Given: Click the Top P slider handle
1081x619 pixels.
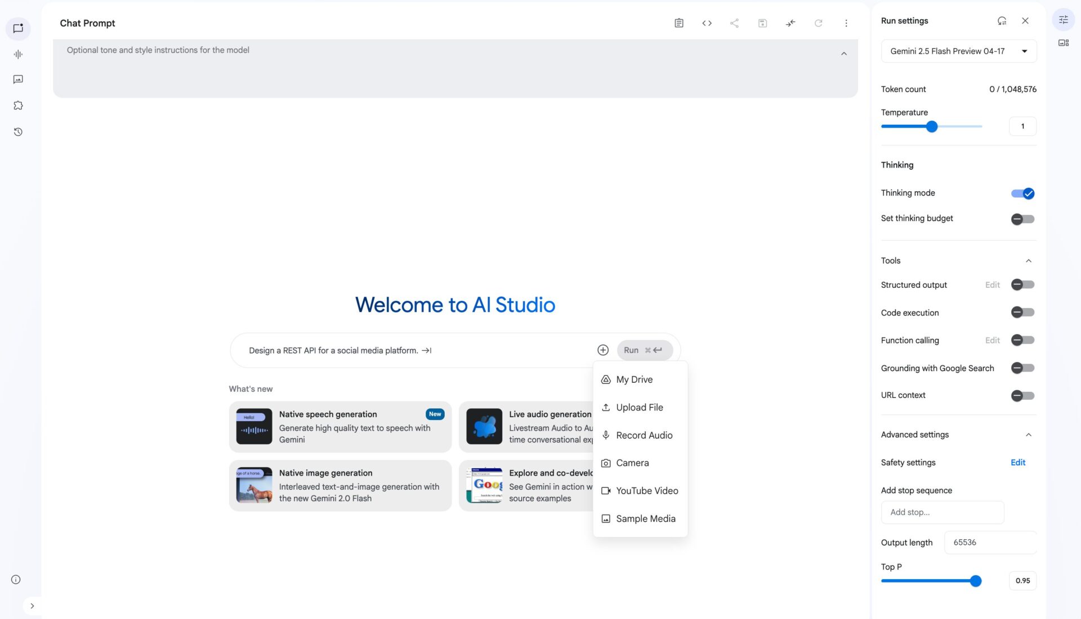Looking at the screenshot, I should [x=976, y=581].
